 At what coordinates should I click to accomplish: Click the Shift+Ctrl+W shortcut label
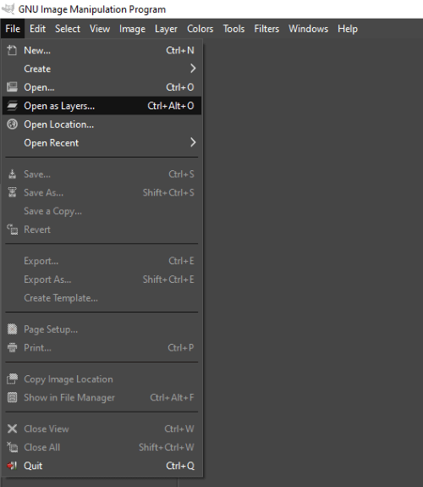[167, 447]
